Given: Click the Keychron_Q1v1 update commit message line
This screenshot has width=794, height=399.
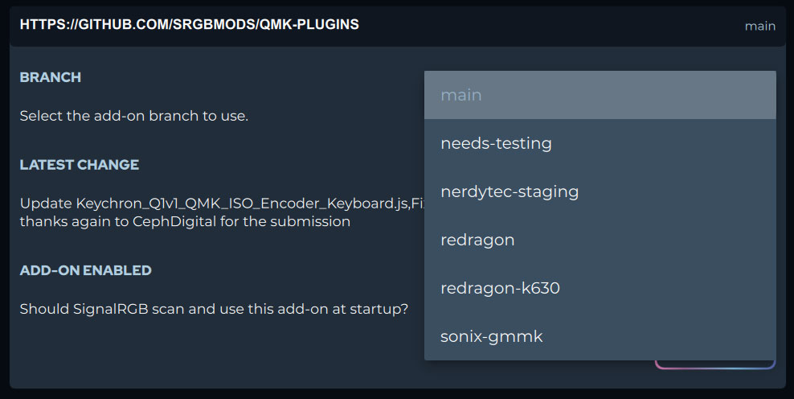Looking at the screenshot, I should (x=217, y=203).
